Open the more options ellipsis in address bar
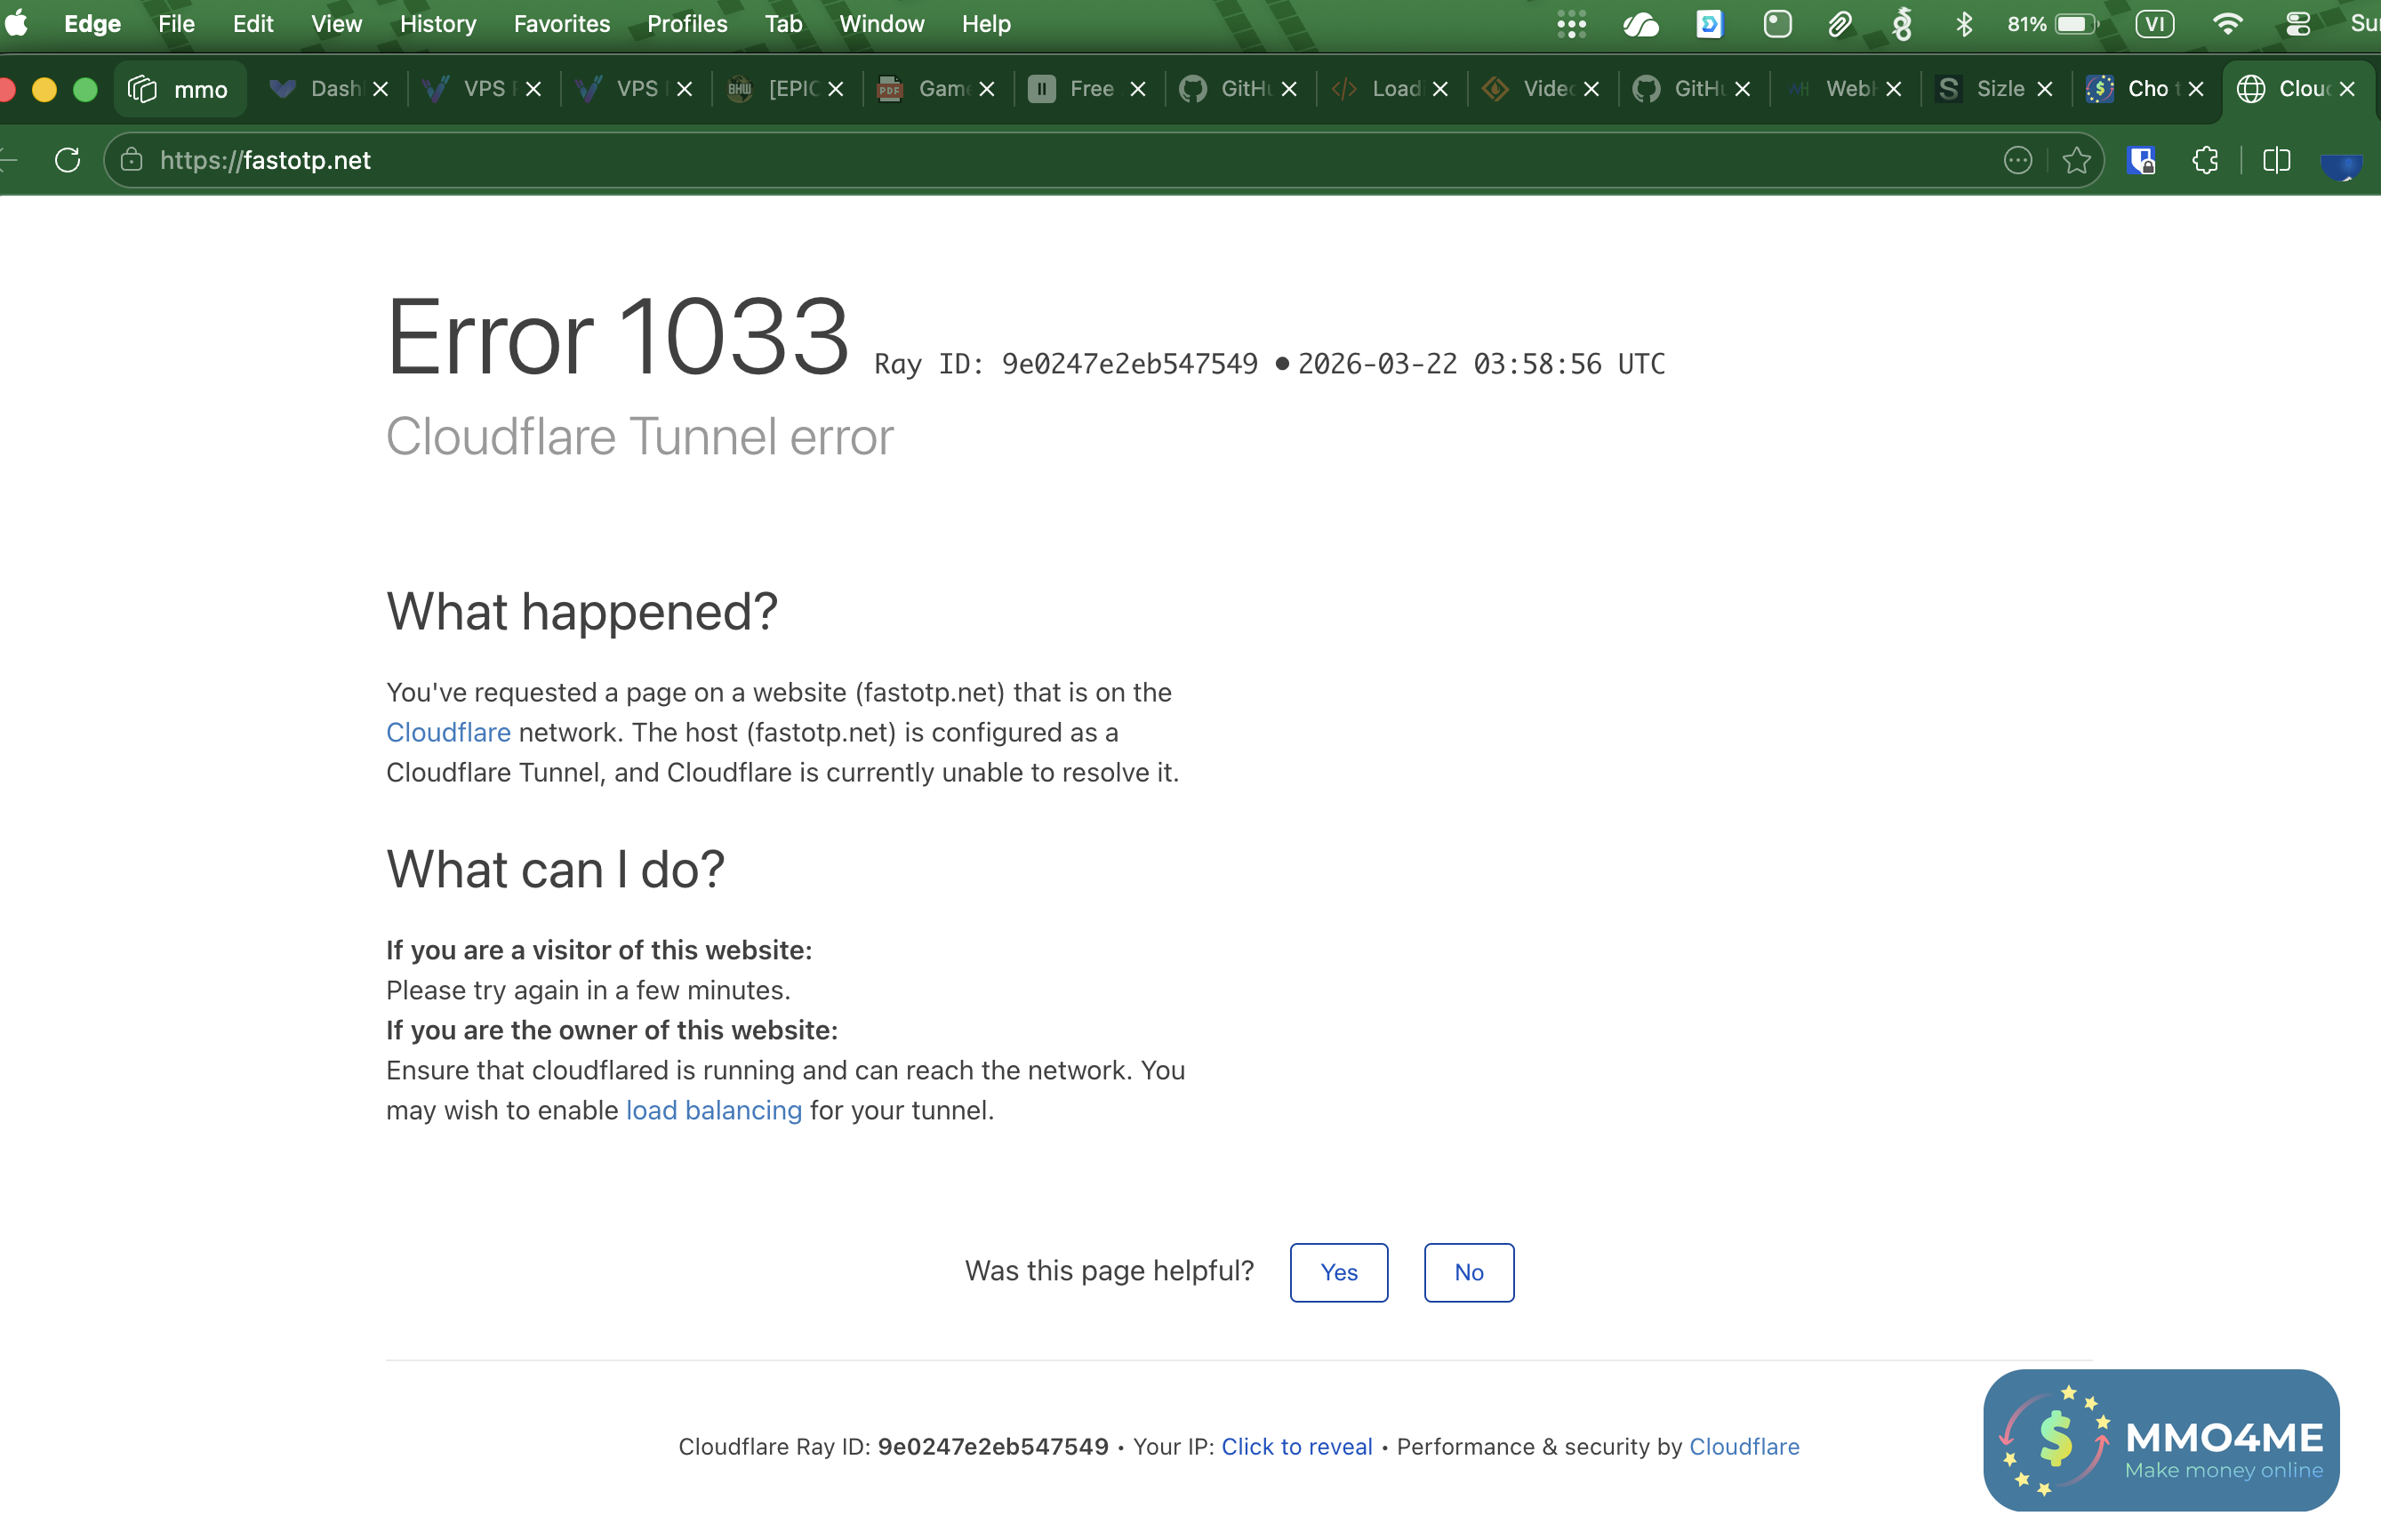The image size is (2381, 1540). [x=2018, y=160]
